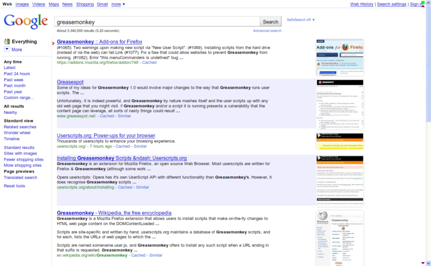This screenshot has height=266, width=431.
Task: Open Similar link for Wikipedia result
Action: coord(156,255)
